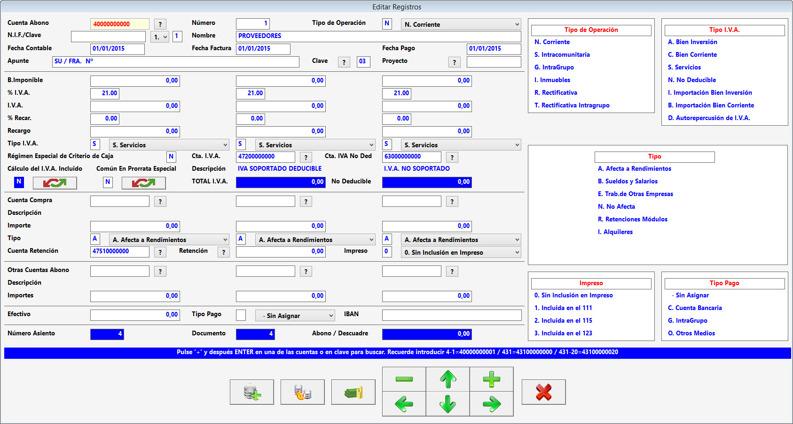The image size is (793, 424).
Task: Toggle the N box under Cálculo del I.V.A. Incluido
Action: [19, 182]
